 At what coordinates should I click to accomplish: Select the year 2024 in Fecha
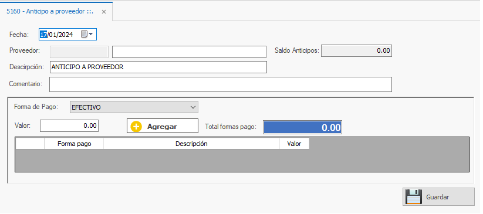(66, 35)
